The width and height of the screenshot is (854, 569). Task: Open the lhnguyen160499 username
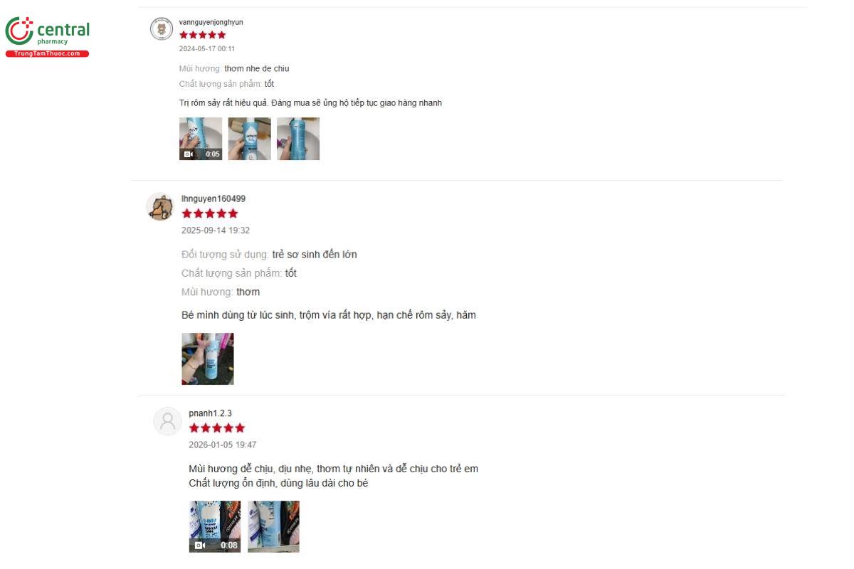(213, 198)
